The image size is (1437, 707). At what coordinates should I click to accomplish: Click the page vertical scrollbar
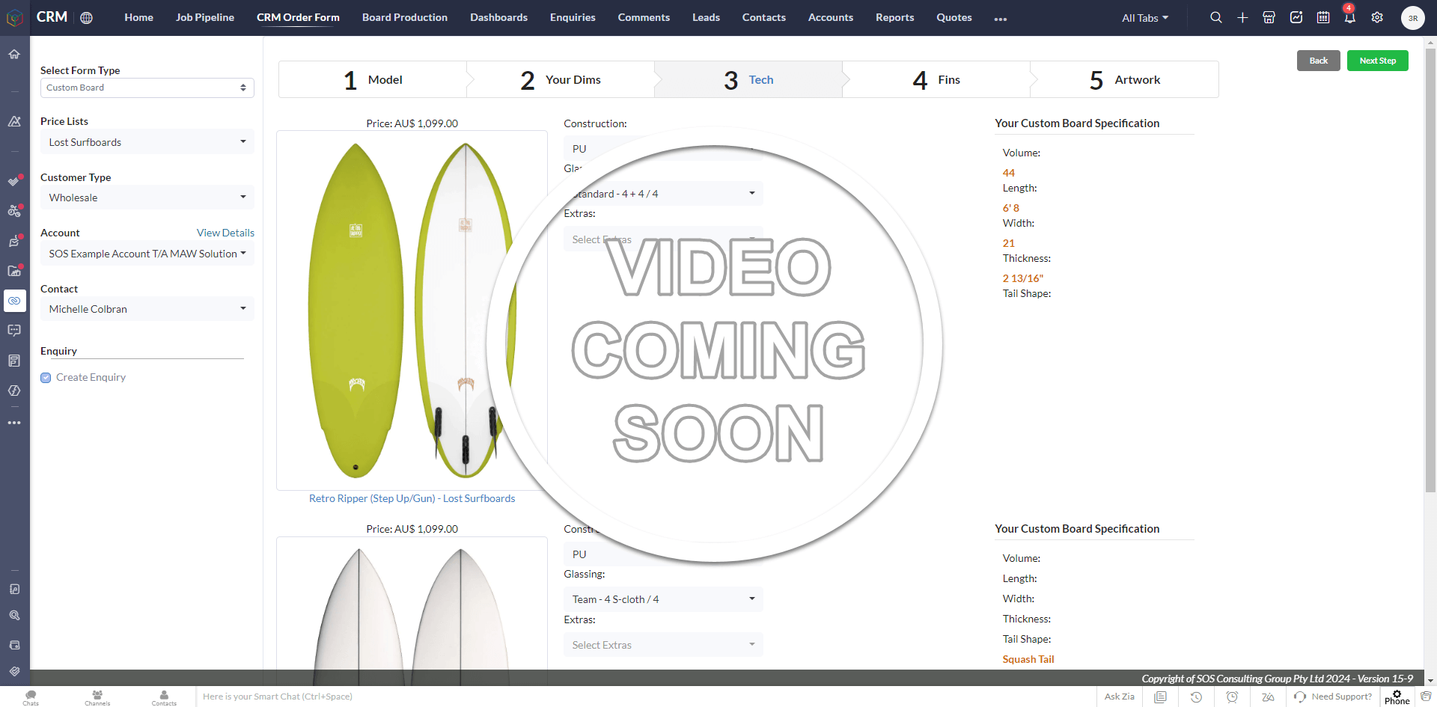pos(1430,269)
